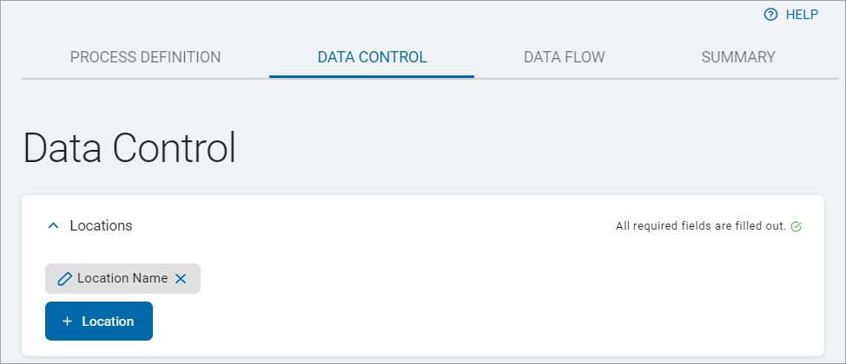Click the plus icon on Location button
Viewport: 846px width, 364px height.
coord(68,322)
